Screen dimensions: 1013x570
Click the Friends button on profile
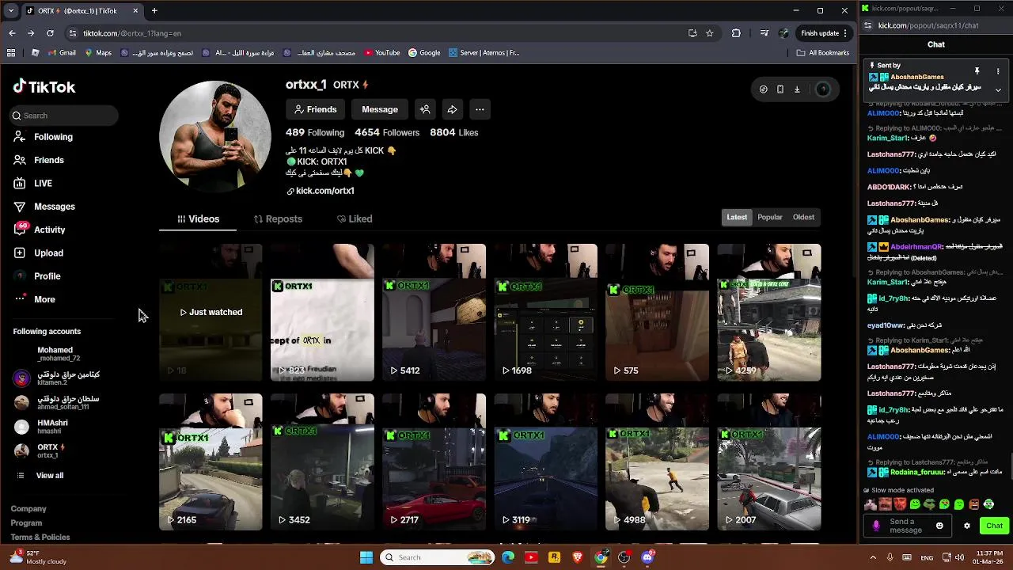[315, 109]
